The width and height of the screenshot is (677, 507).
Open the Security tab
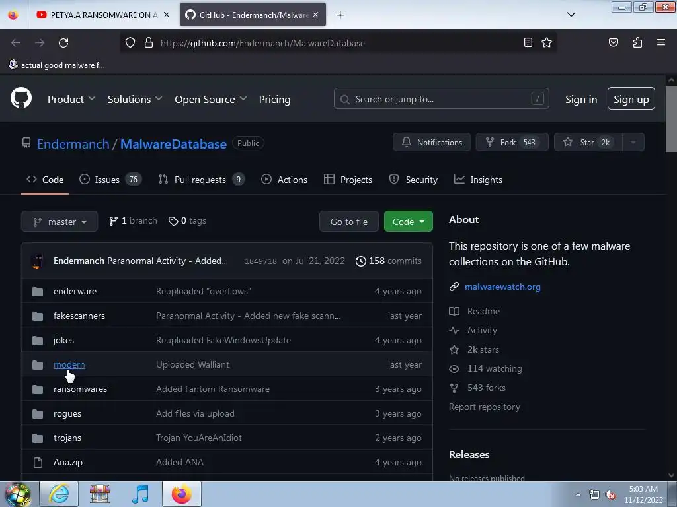(413, 180)
